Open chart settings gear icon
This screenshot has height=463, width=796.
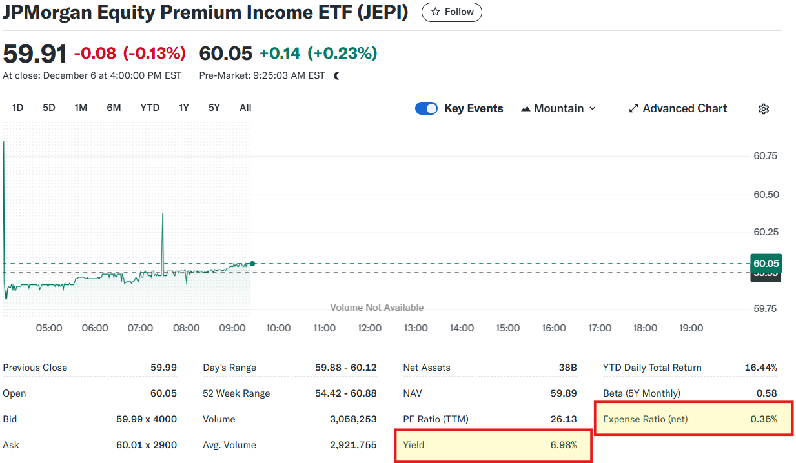coord(764,109)
